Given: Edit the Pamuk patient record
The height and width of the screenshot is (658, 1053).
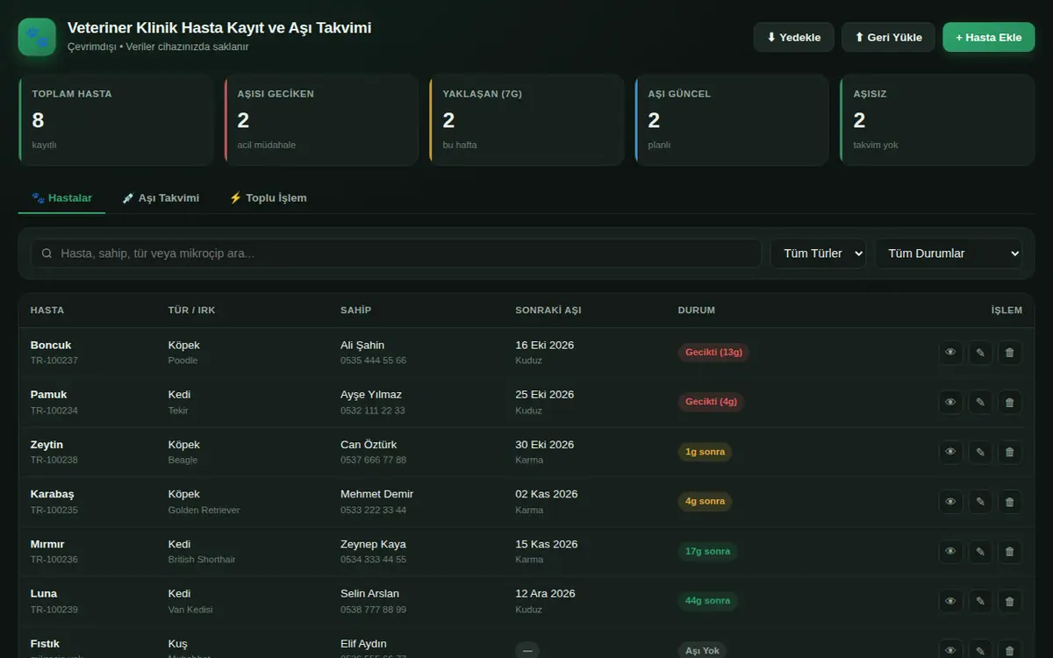Looking at the screenshot, I should point(980,403).
